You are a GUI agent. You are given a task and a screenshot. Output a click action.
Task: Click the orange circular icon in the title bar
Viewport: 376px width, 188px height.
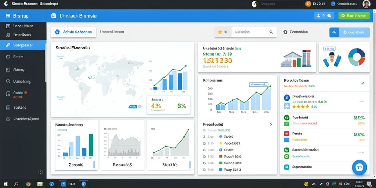tap(308, 4)
